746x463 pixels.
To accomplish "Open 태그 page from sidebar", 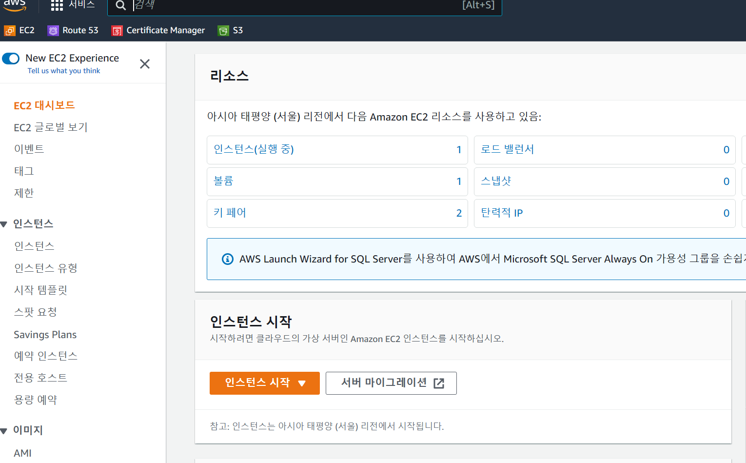I will pyautogui.click(x=24, y=171).
